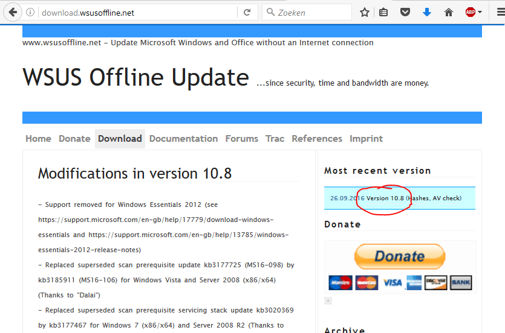Click the Modifications in version 10.8 heading
This screenshot has width=505, height=333.
135,173
